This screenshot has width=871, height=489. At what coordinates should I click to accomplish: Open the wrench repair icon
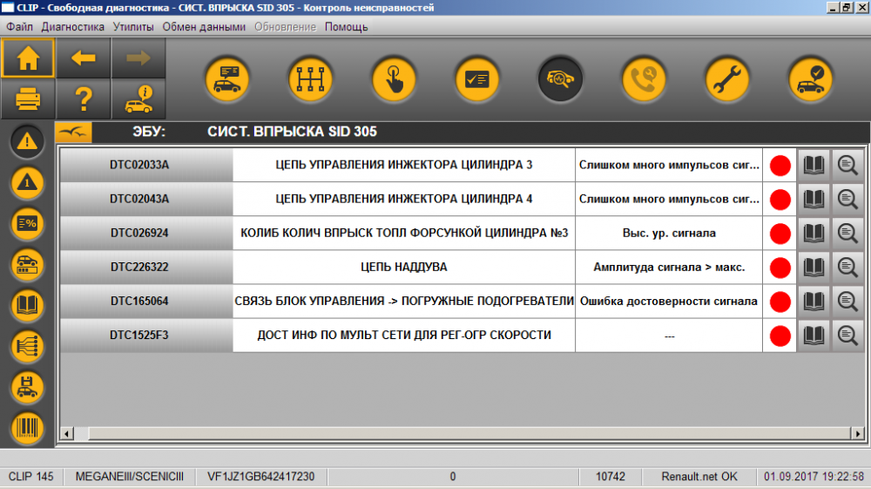tap(727, 79)
